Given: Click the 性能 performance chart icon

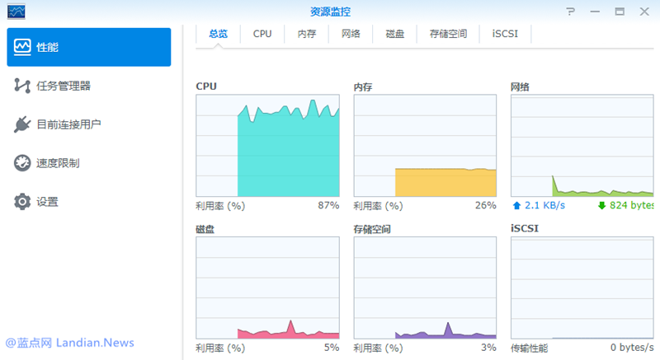Looking at the screenshot, I should [x=22, y=47].
